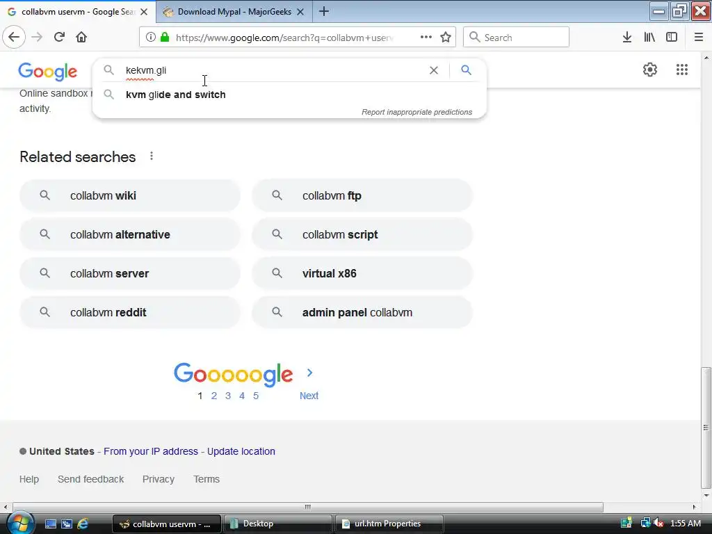The width and height of the screenshot is (712, 534).
Task: Launch Internet Explorer from quick launch
Action: click(x=83, y=524)
